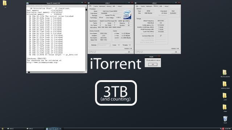Image resolution: width=232 pixels, height=130 pixels.
Task: Open Cache tab in CPU-Z window showing memory timings
Action: (142, 6)
